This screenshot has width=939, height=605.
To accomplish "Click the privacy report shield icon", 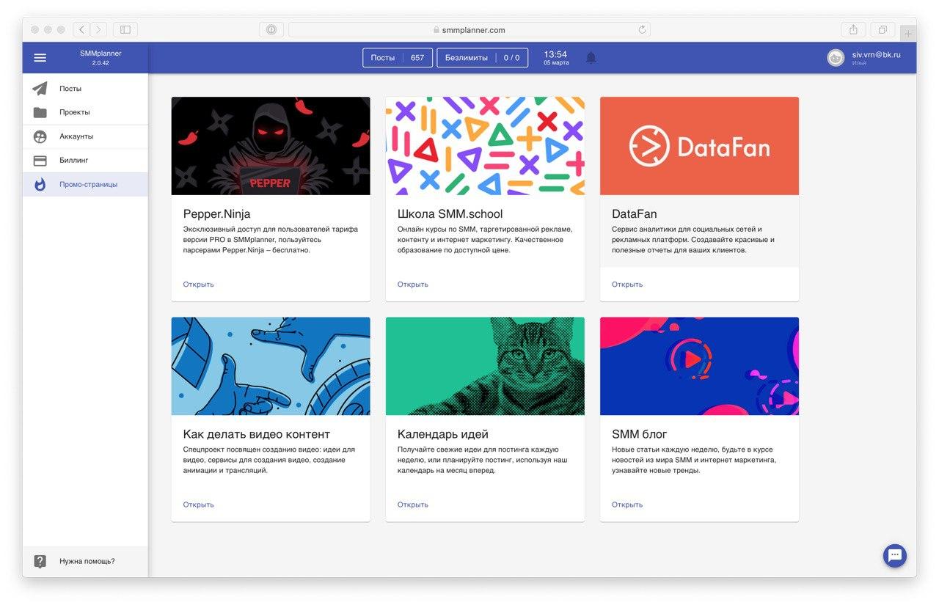I will 271,30.
